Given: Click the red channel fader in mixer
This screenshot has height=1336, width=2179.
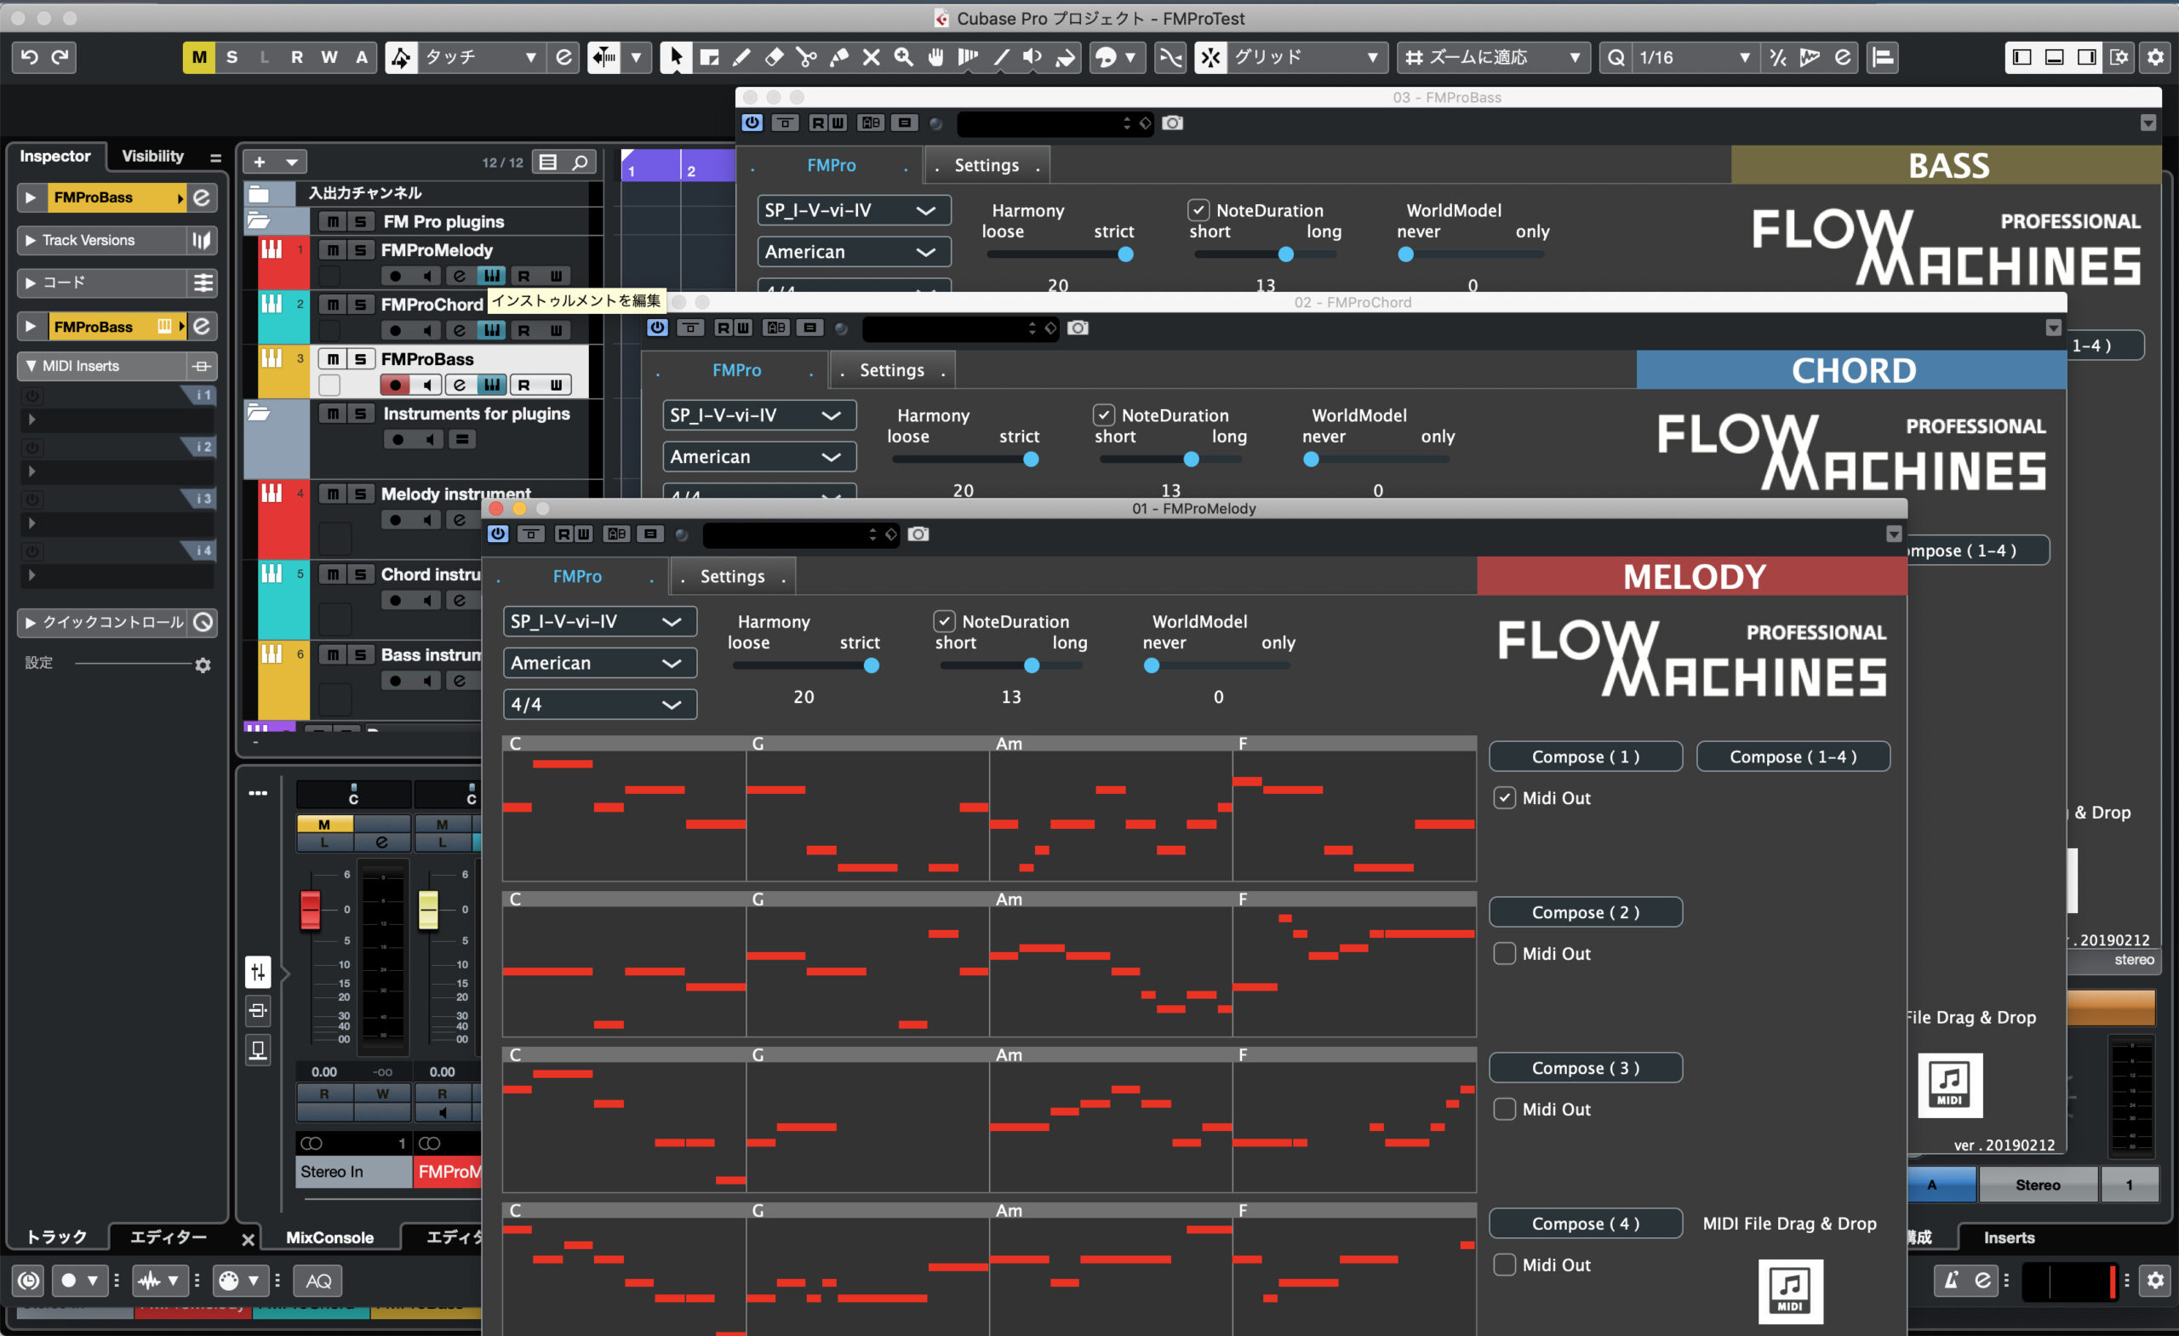Looking at the screenshot, I should pos(311,909).
